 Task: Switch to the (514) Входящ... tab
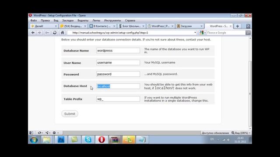73,26
